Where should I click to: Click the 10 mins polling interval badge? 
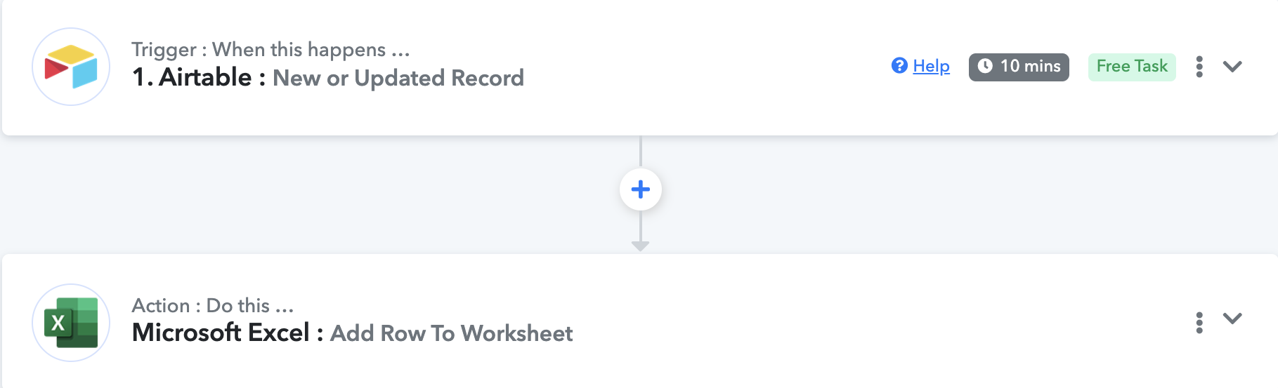tap(1019, 67)
